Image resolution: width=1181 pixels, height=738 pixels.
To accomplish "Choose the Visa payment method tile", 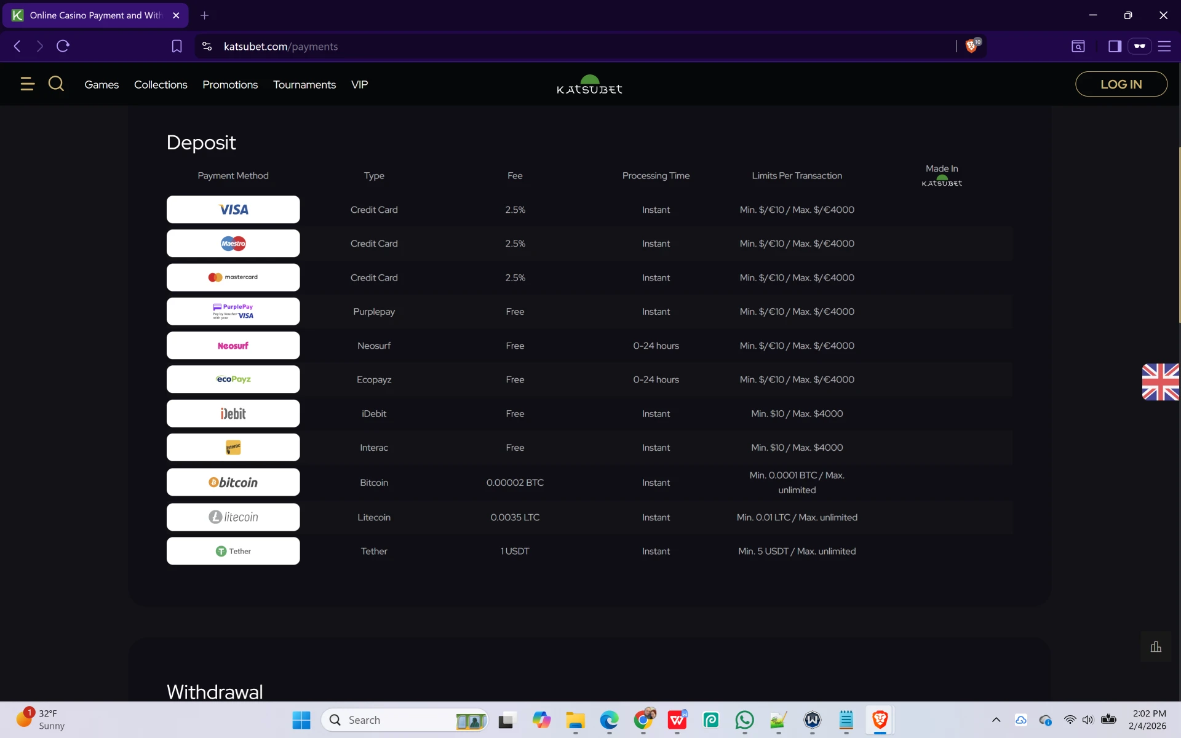I will [233, 210].
